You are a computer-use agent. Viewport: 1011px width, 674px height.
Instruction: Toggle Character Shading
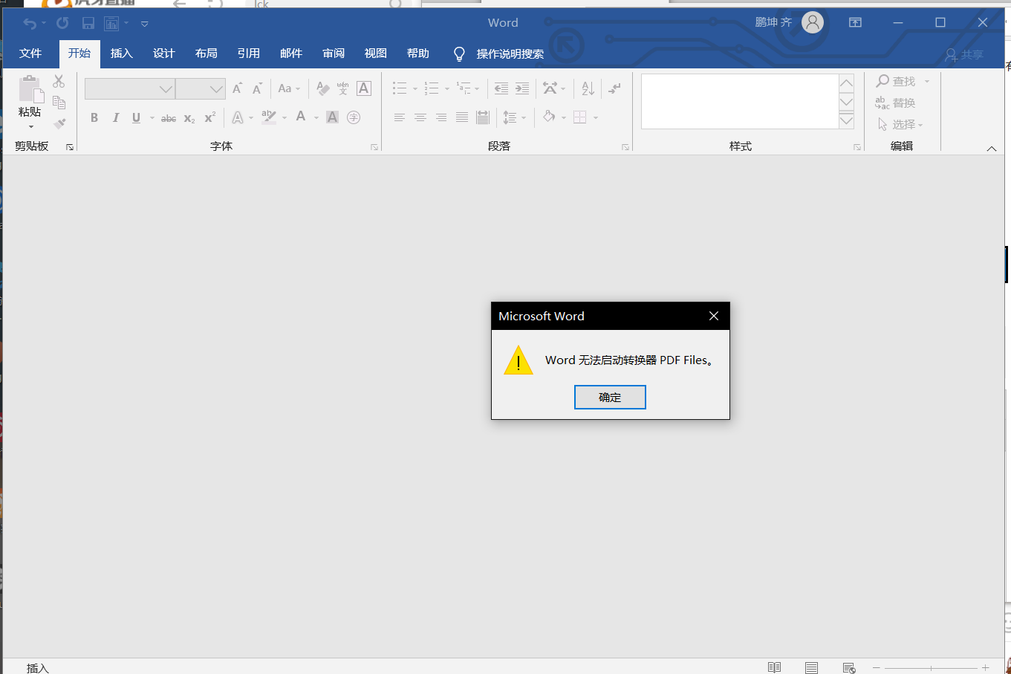click(332, 117)
